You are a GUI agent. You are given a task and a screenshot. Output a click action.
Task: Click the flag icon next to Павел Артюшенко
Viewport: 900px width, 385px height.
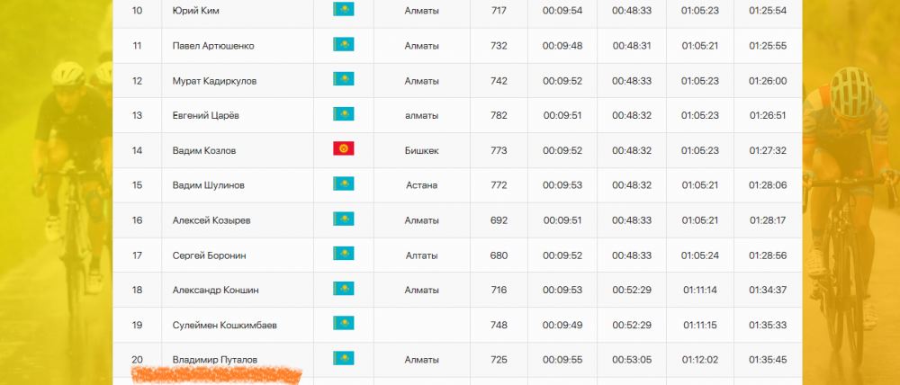[x=343, y=45]
